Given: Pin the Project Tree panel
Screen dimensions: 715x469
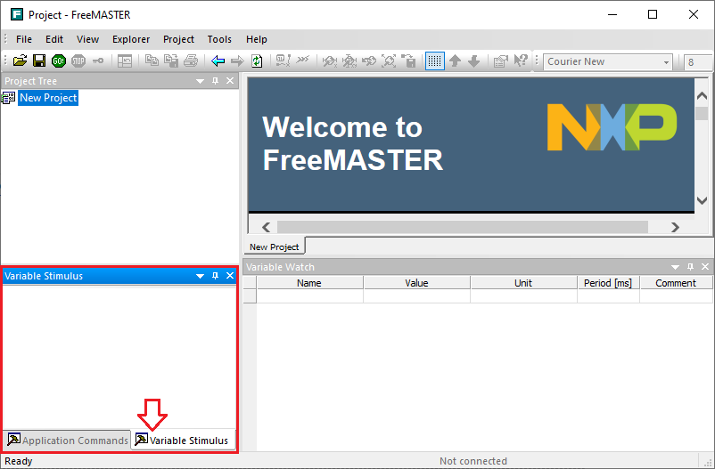Looking at the screenshot, I should [215, 81].
